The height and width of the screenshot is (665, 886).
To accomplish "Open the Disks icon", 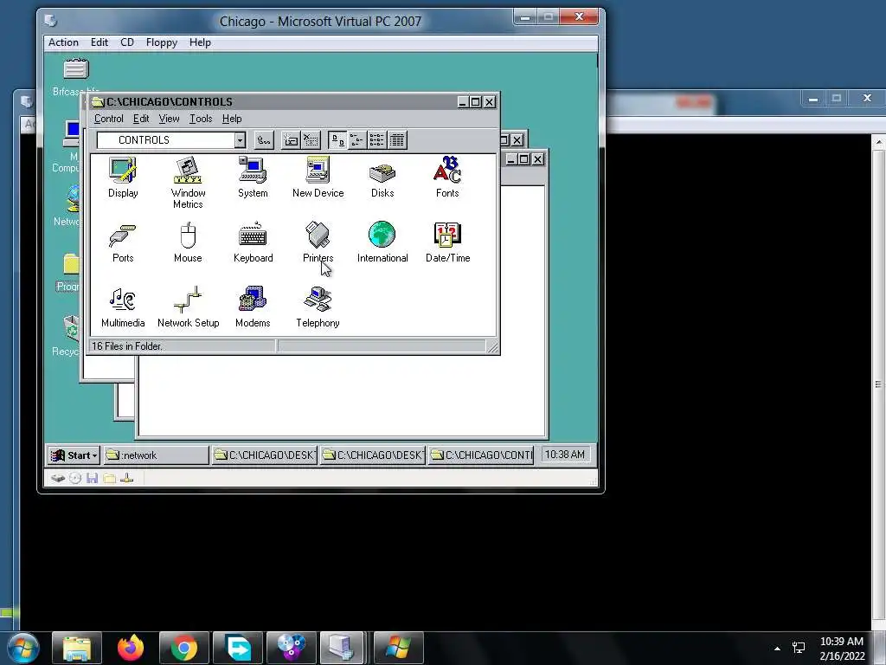I will (382, 180).
